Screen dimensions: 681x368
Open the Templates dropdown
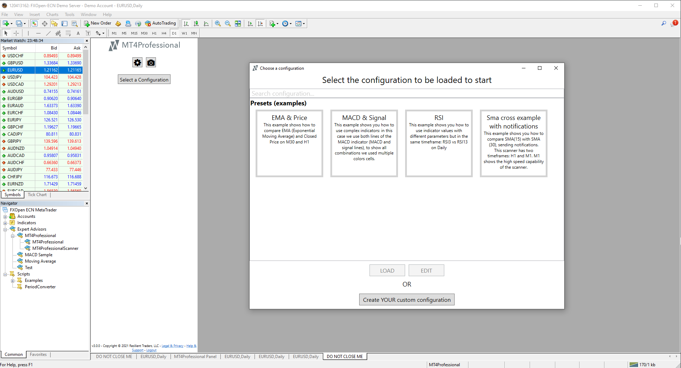[x=300, y=23]
